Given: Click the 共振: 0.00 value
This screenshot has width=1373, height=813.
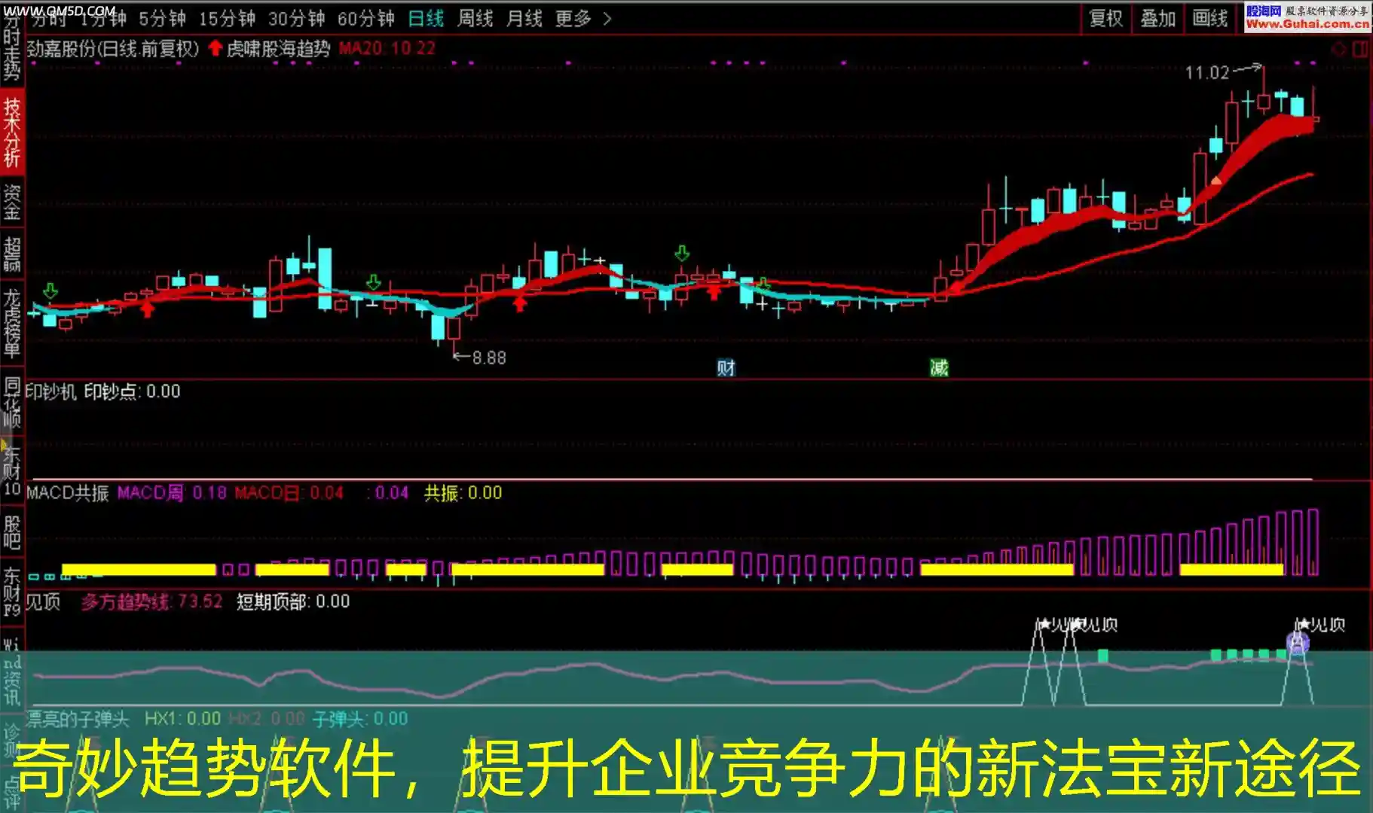Looking at the screenshot, I should (463, 493).
